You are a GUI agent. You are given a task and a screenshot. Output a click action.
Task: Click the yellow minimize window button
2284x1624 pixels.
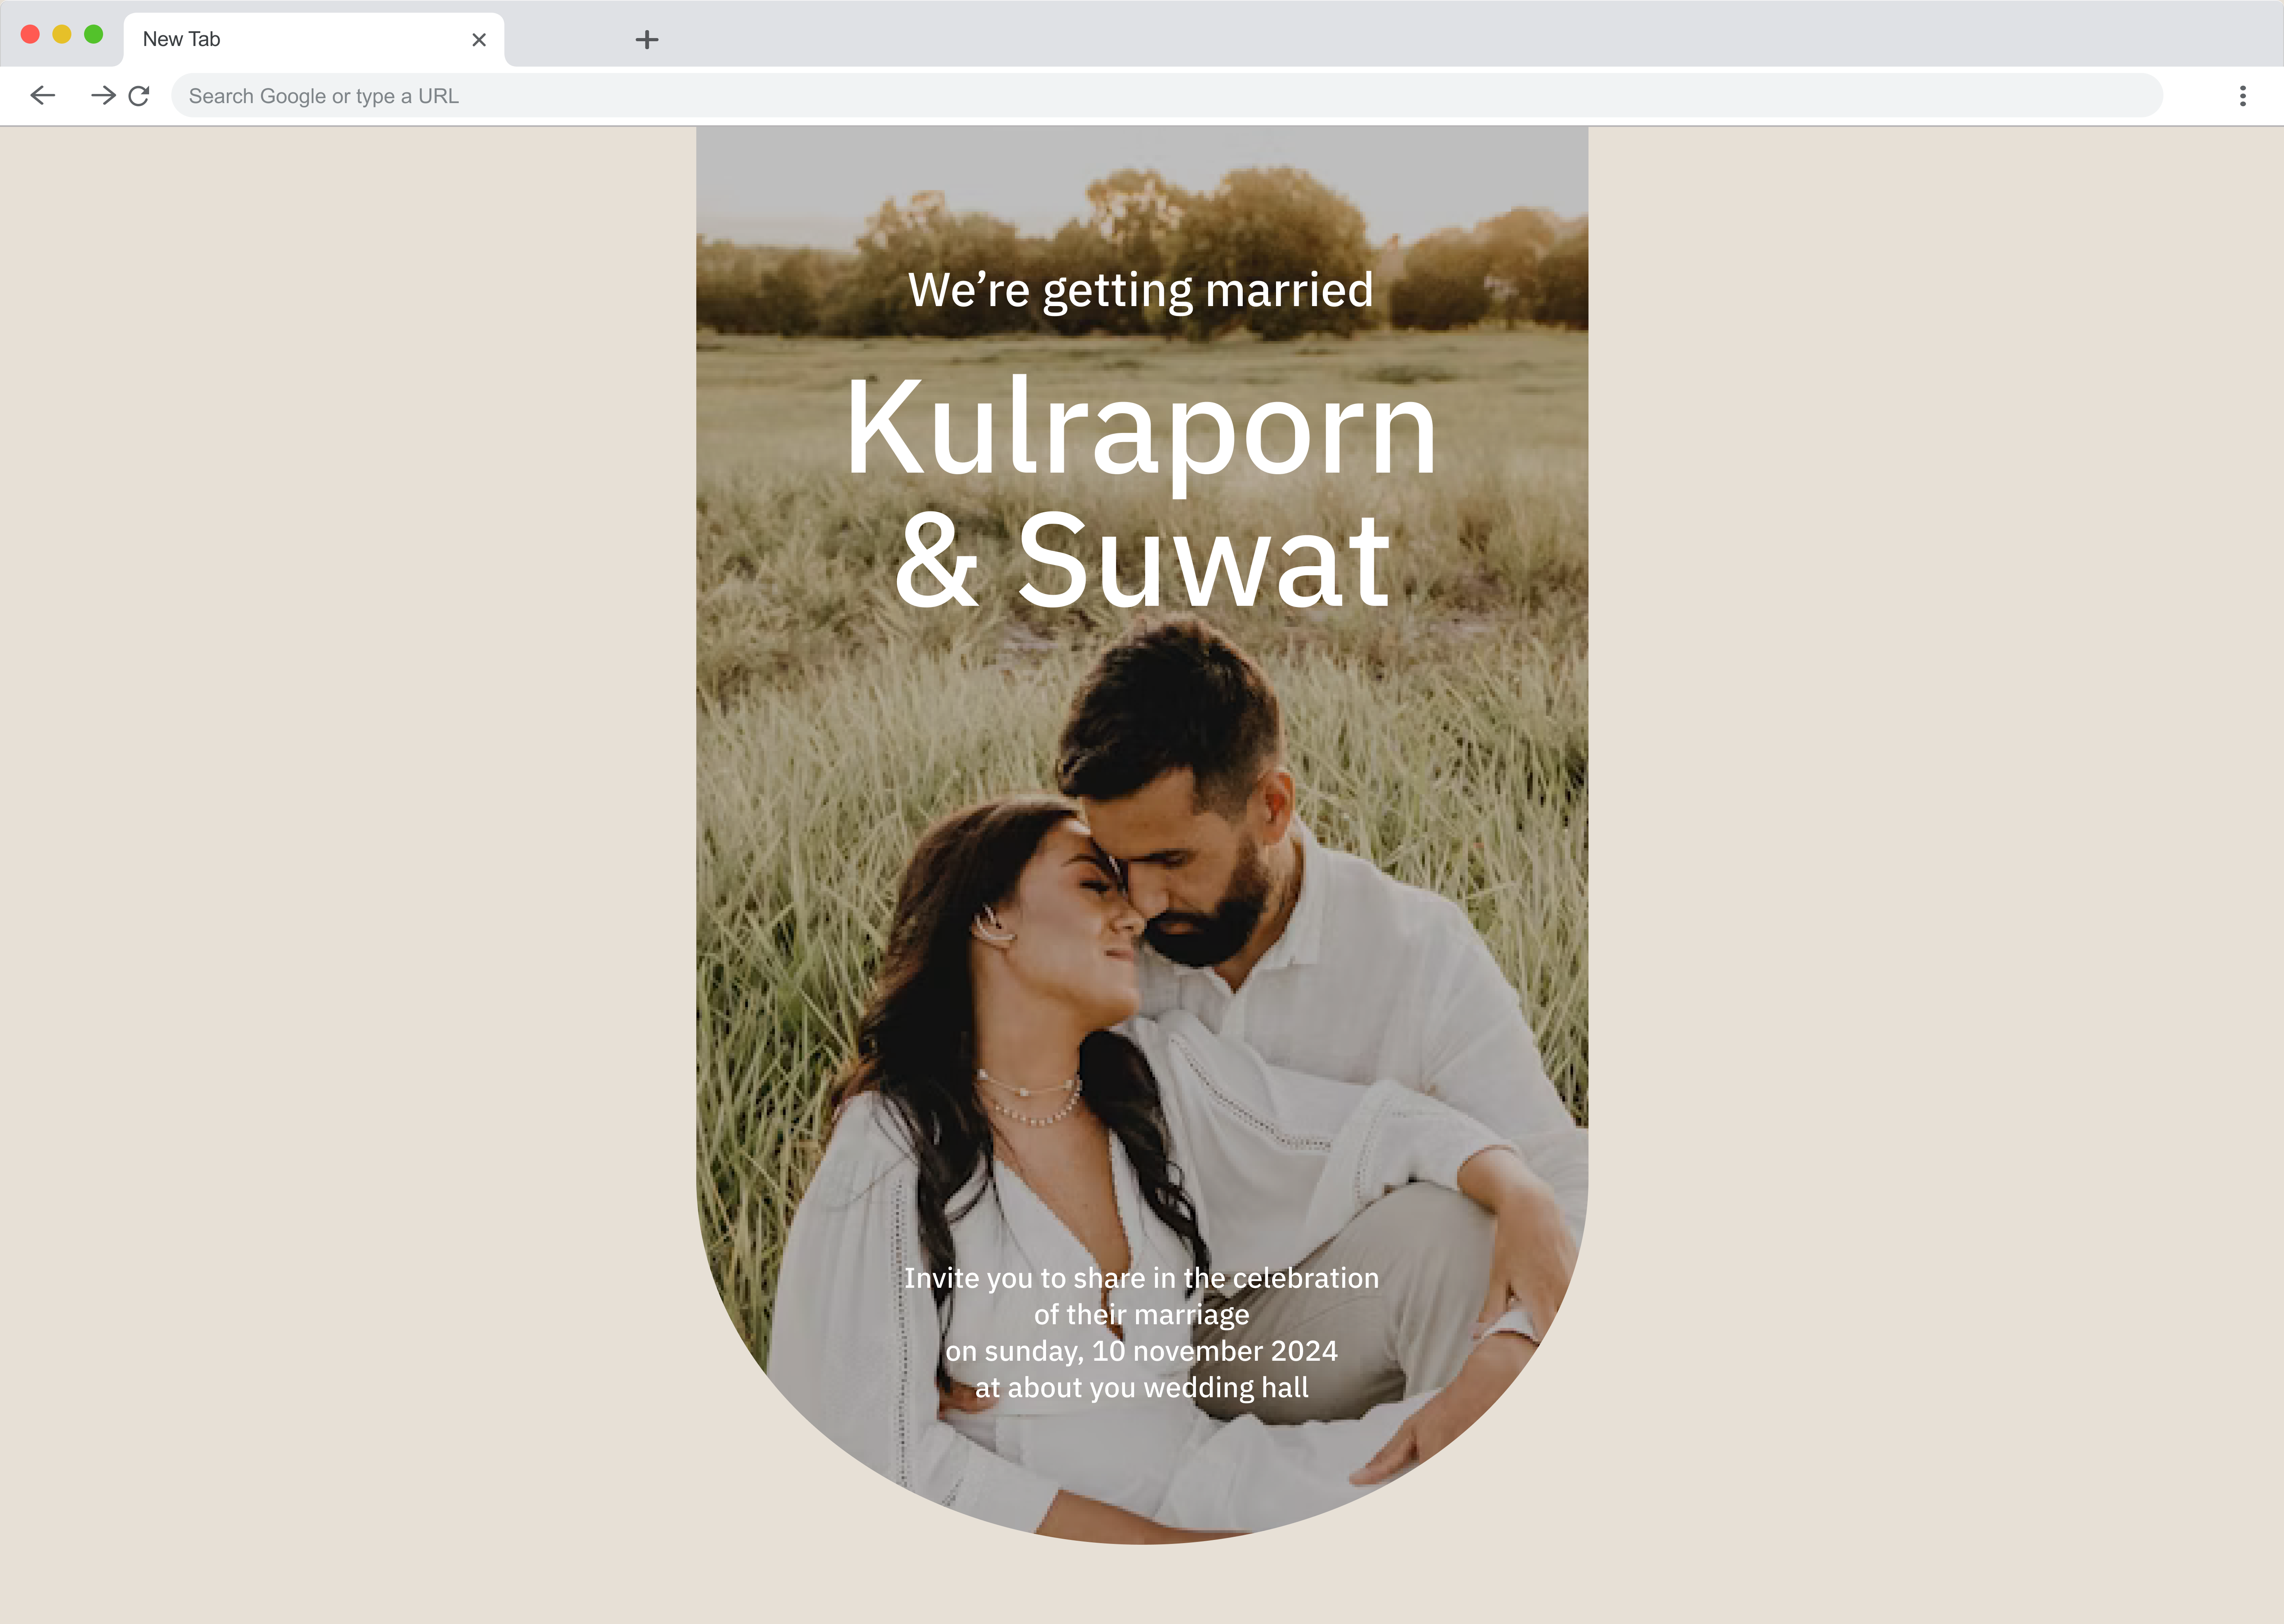point(62,35)
